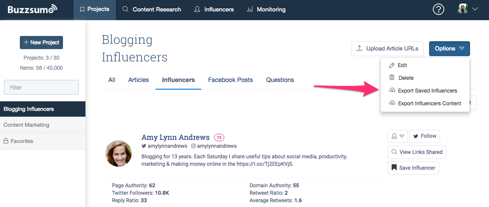The image size is (489, 207).
Task: Follow Amy Lynn Andrews on Twitter
Action: 424,136
